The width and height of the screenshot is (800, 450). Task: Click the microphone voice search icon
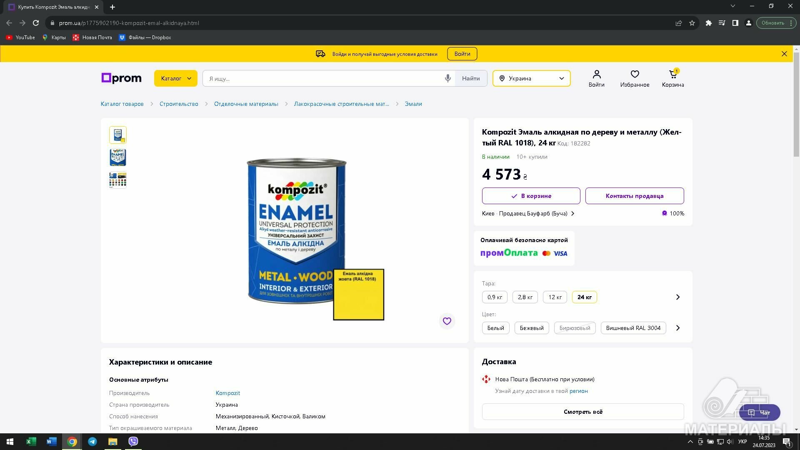[447, 78]
